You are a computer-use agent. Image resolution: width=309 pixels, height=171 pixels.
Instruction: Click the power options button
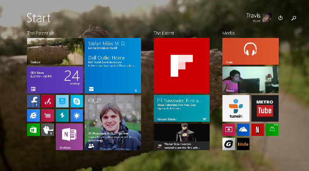tap(281, 18)
